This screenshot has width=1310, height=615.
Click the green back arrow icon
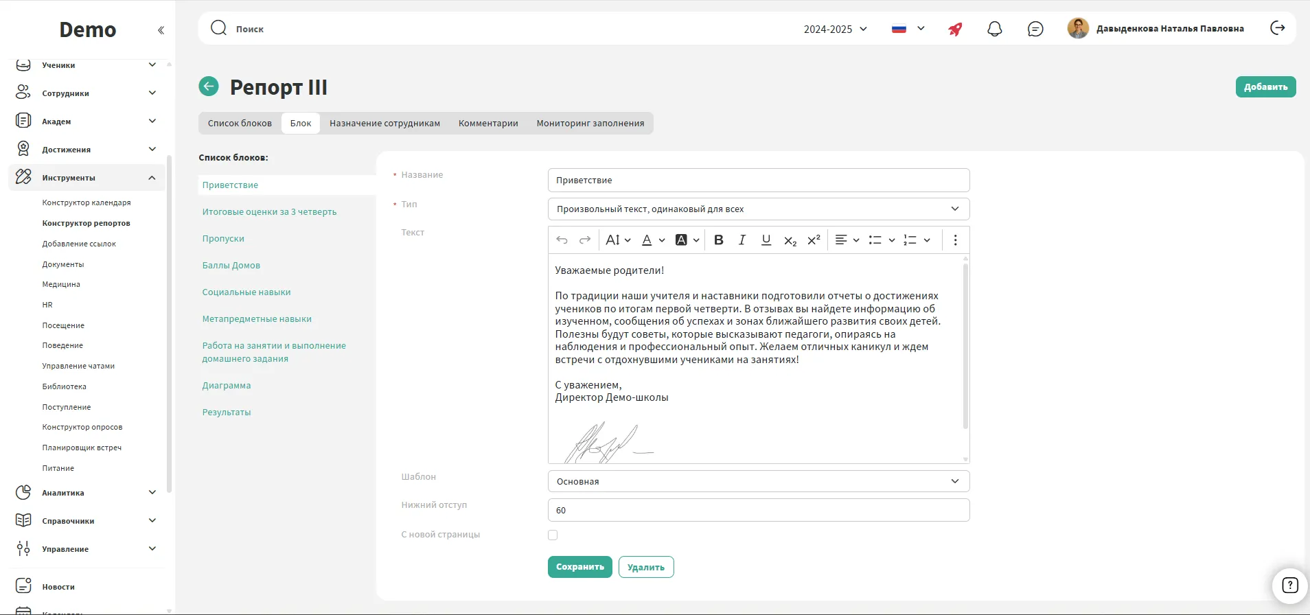(x=209, y=86)
